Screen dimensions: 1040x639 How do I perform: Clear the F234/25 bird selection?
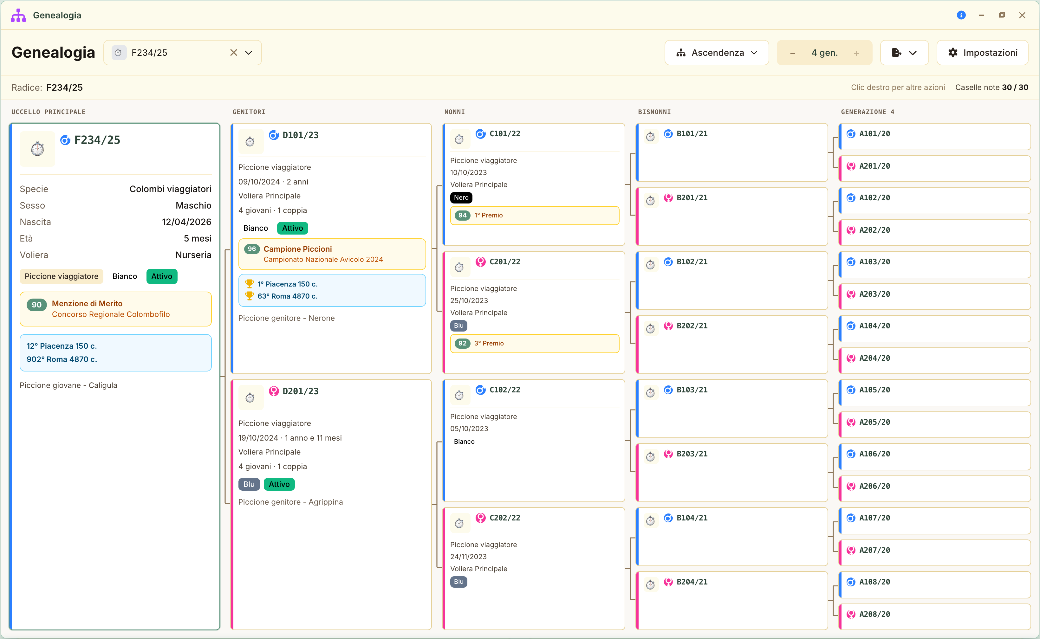coord(233,52)
